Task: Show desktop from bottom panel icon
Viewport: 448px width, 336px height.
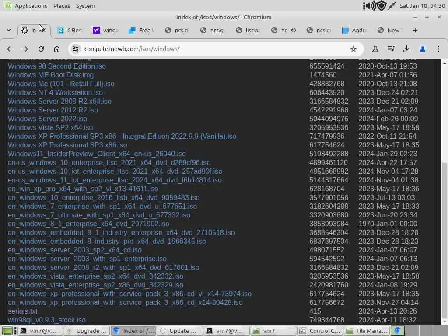Action: [7, 331]
